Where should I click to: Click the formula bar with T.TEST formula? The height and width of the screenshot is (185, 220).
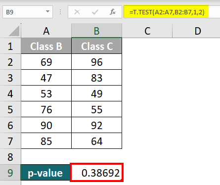pos(172,12)
